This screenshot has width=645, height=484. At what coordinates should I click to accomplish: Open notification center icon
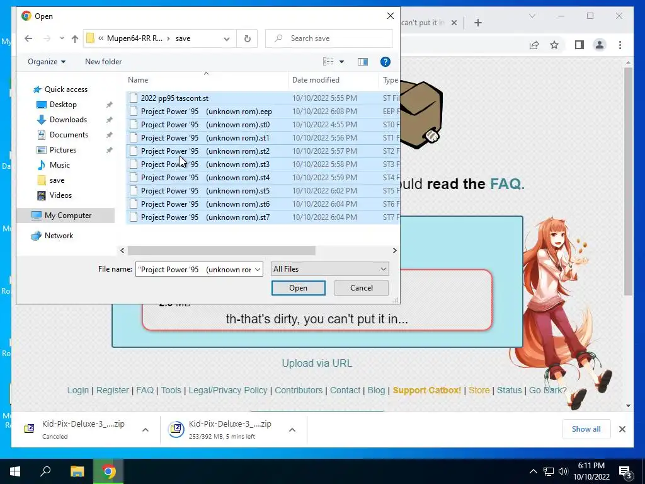(625, 472)
